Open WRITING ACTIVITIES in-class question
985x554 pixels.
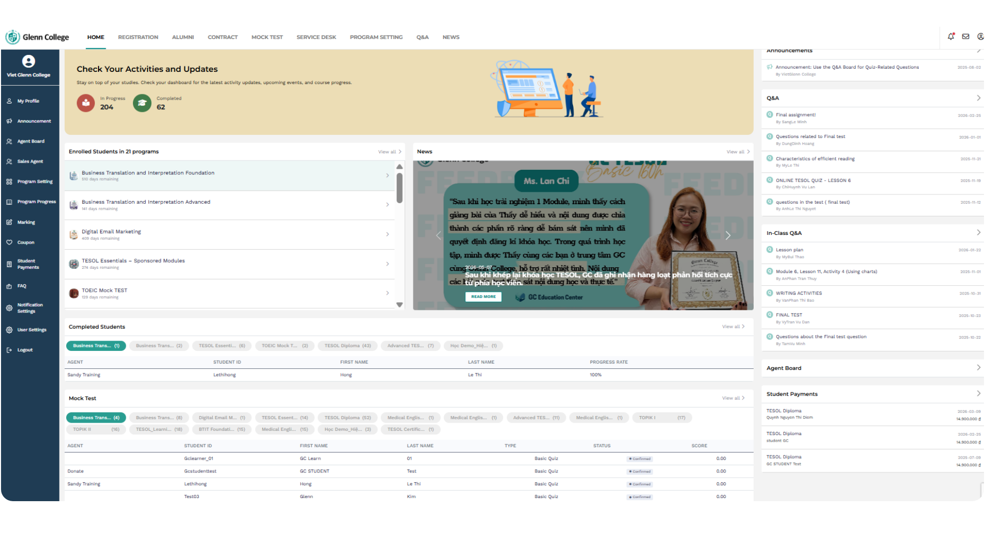[x=798, y=293]
